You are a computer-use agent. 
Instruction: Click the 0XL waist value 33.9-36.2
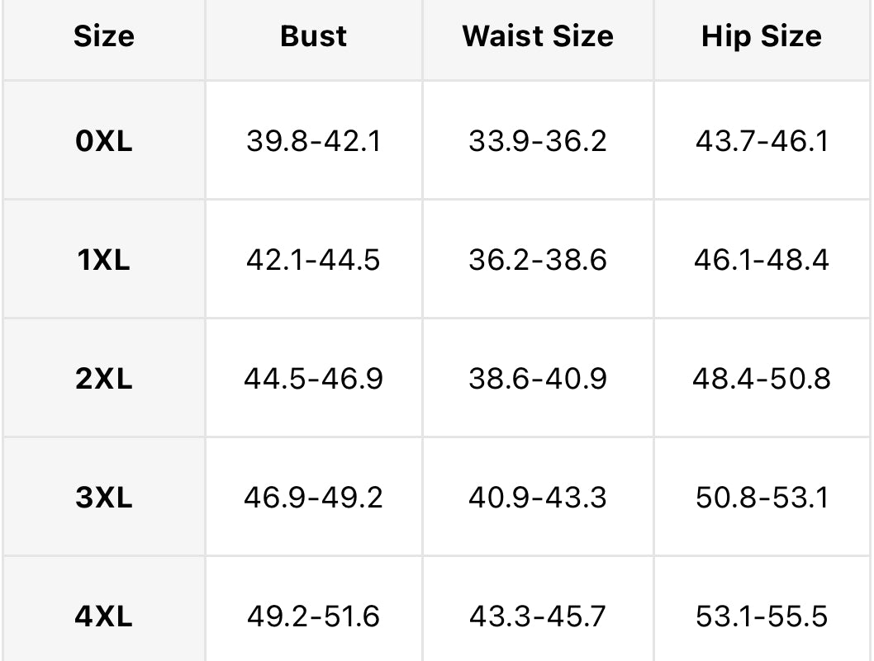(538, 141)
